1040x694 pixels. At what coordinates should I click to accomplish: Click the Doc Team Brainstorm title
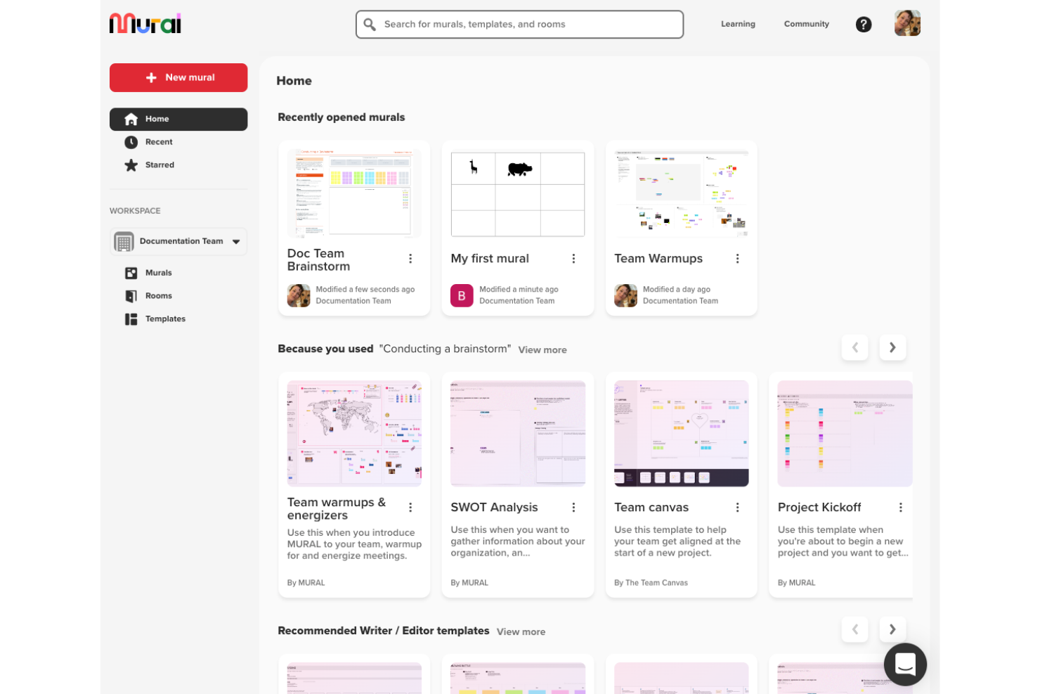tap(318, 260)
